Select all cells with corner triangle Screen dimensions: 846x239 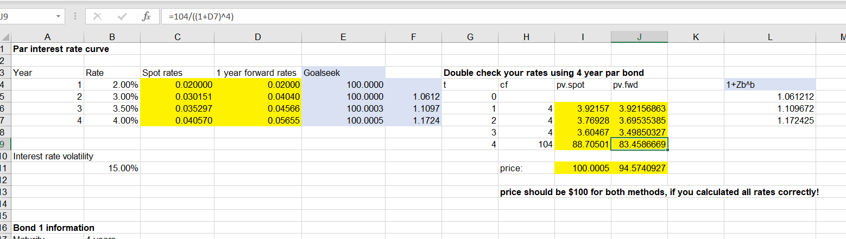[x=5, y=37]
